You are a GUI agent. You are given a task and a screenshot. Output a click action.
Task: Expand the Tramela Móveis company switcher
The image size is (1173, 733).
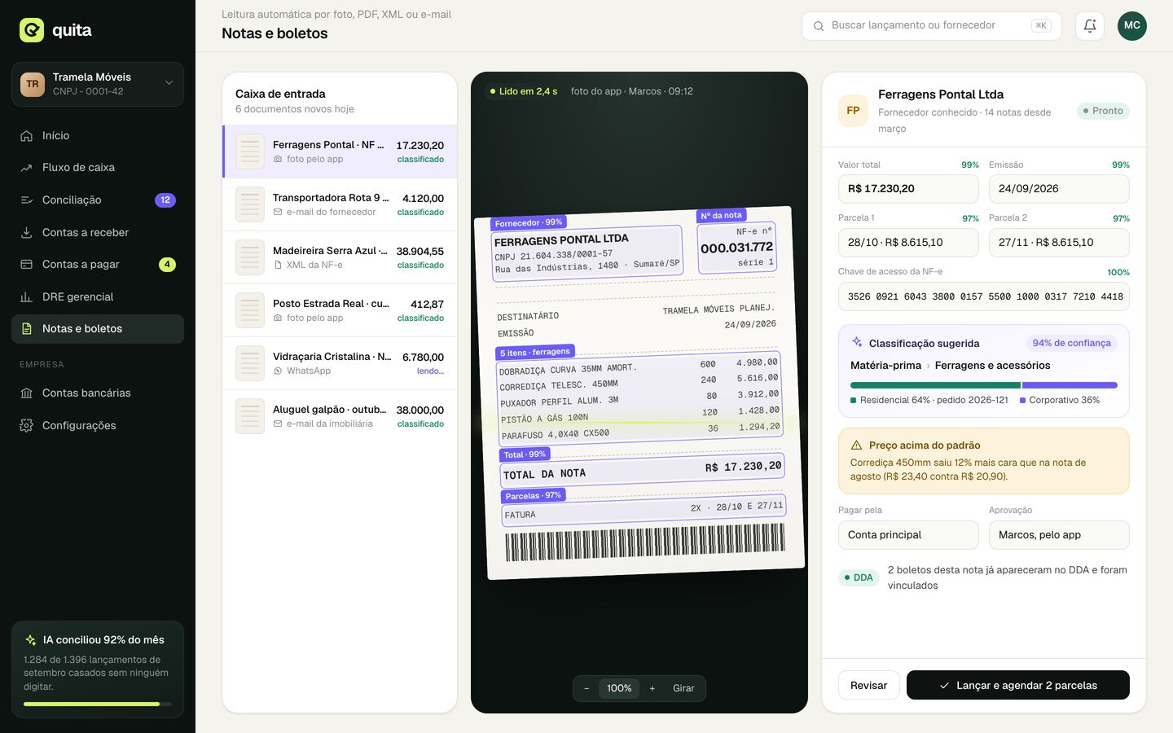click(98, 84)
